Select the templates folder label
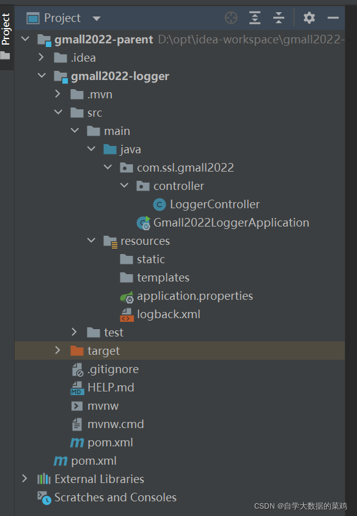This screenshot has height=516, width=357. click(163, 278)
